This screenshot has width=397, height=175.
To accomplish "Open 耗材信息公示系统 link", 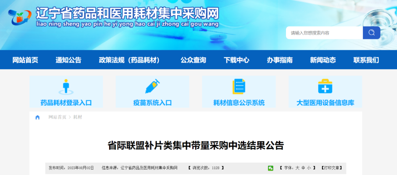I will click(239, 103).
